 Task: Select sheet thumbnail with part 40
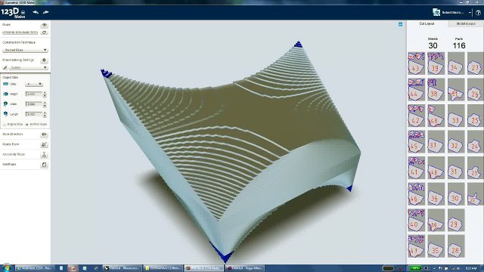[416, 220]
